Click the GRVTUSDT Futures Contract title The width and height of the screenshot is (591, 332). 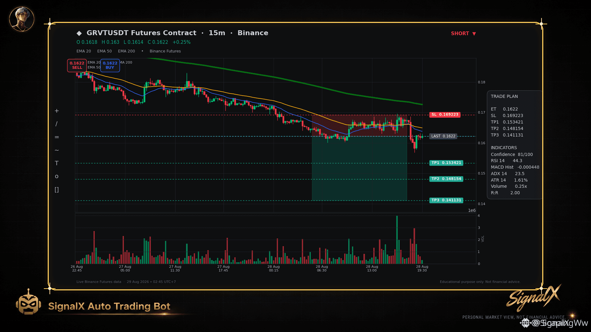(x=141, y=33)
